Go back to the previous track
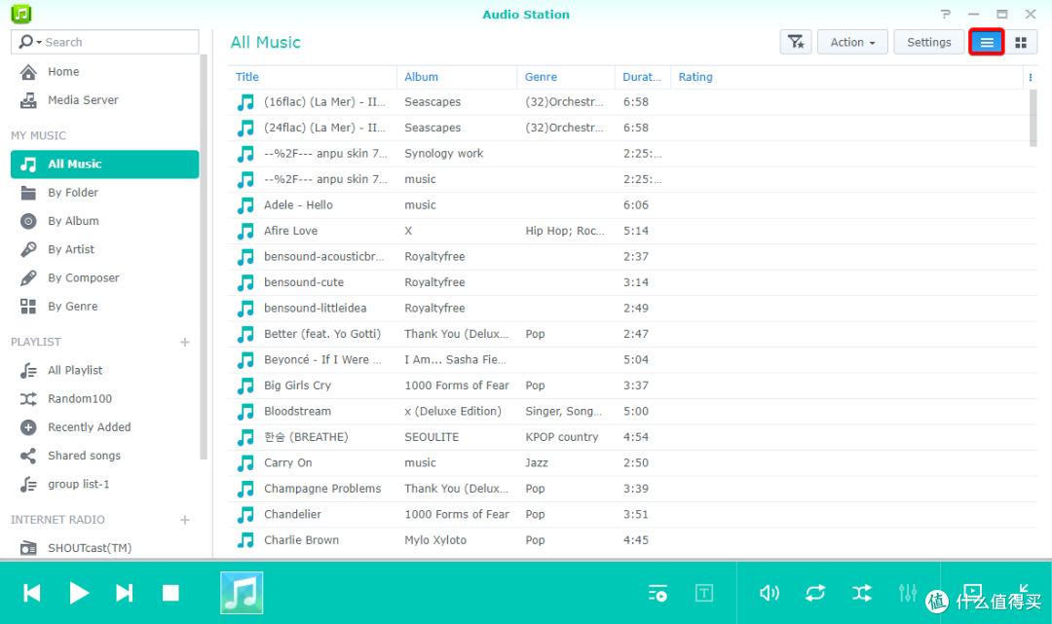The width and height of the screenshot is (1052, 624). point(32,593)
